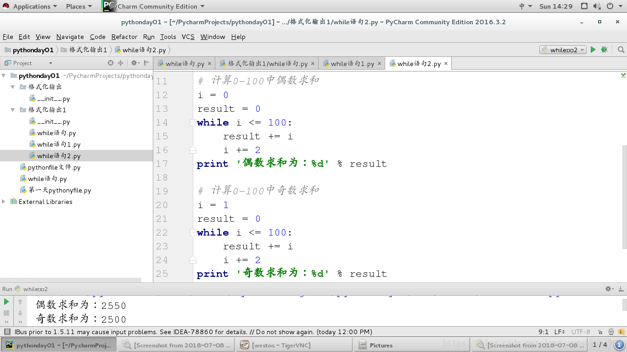The image size is (627, 352).
Task: Click cursor position 9:1 in status bar
Action: click(543, 332)
